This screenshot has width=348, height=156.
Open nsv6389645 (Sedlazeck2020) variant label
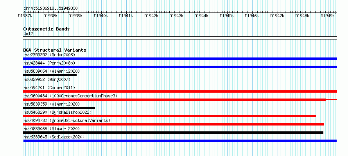54,137
